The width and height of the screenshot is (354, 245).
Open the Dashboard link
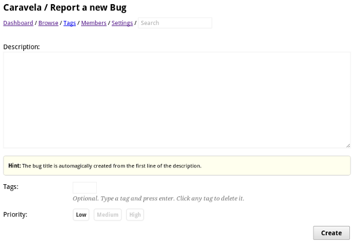click(x=18, y=23)
